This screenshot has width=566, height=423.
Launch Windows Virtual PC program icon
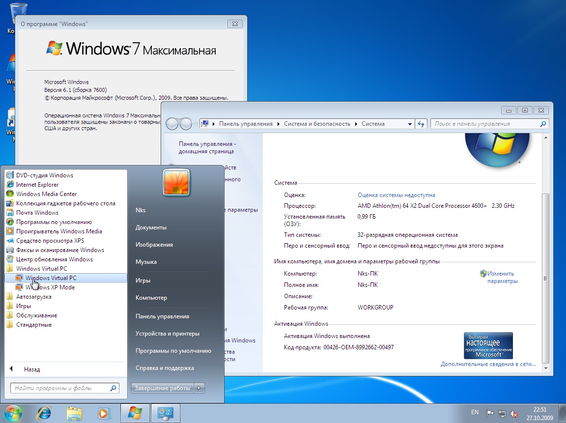pos(19,278)
